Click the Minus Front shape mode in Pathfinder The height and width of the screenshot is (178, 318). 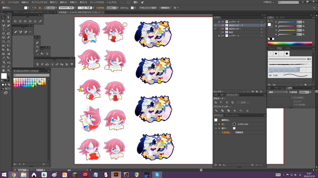pos(221,102)
